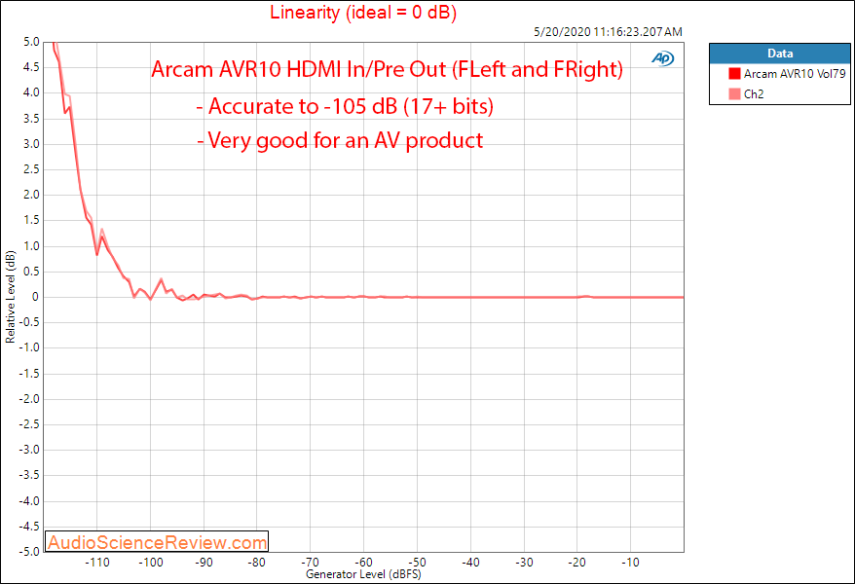Click the -50 x-axis tick label
Viewport: 855px width, 584px height.
click(x=417, y=563)
